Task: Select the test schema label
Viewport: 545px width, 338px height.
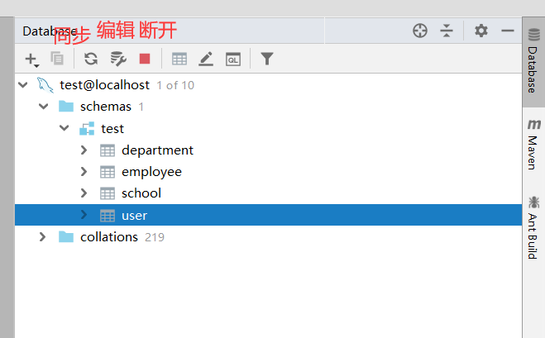Action: (x=112, y=129)
